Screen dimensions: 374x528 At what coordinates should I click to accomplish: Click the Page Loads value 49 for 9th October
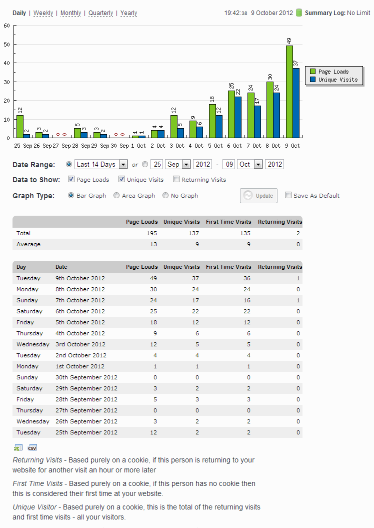(153, 278)
